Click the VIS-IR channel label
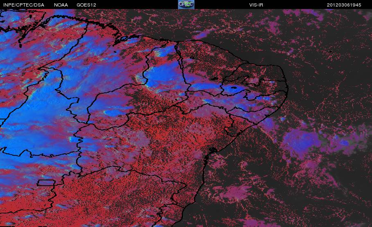Image resolution: width=372 pixels, height=227 pixels. 256,5
